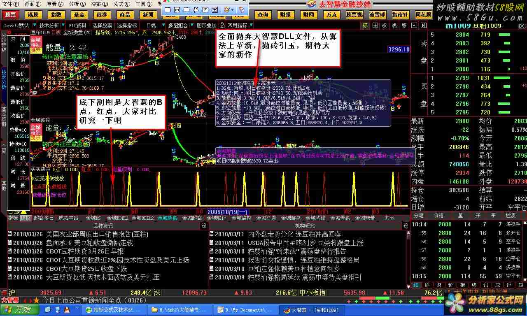Click the 线 drawing-line icon
The width and height of the screenshot is (527, 316).
tap(394, 25)
